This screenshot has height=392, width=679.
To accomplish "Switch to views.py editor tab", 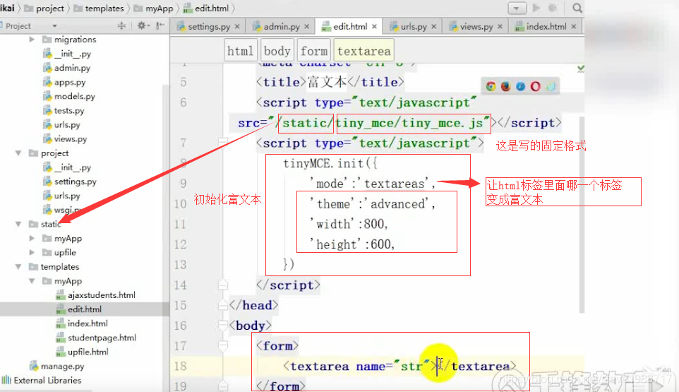I will (476, 26).
